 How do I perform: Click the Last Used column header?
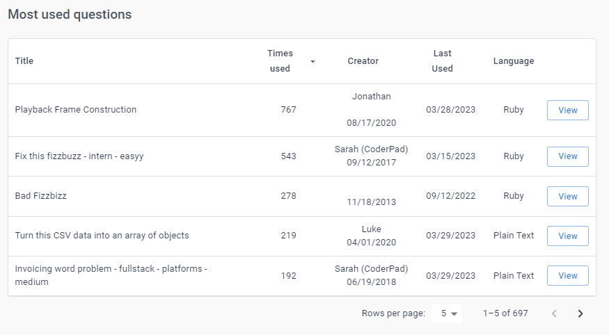442,61
